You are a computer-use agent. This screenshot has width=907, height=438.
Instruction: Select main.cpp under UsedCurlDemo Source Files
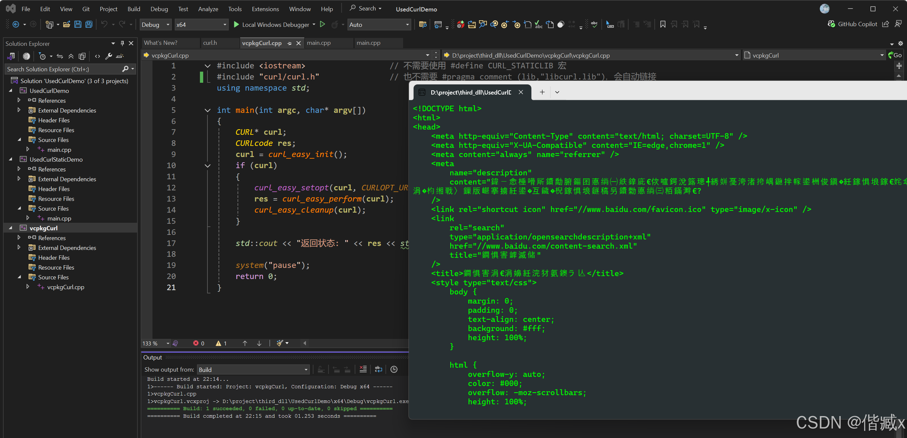click(x=59, y=149)
